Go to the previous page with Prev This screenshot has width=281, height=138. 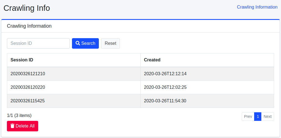[x=248, y=117]
